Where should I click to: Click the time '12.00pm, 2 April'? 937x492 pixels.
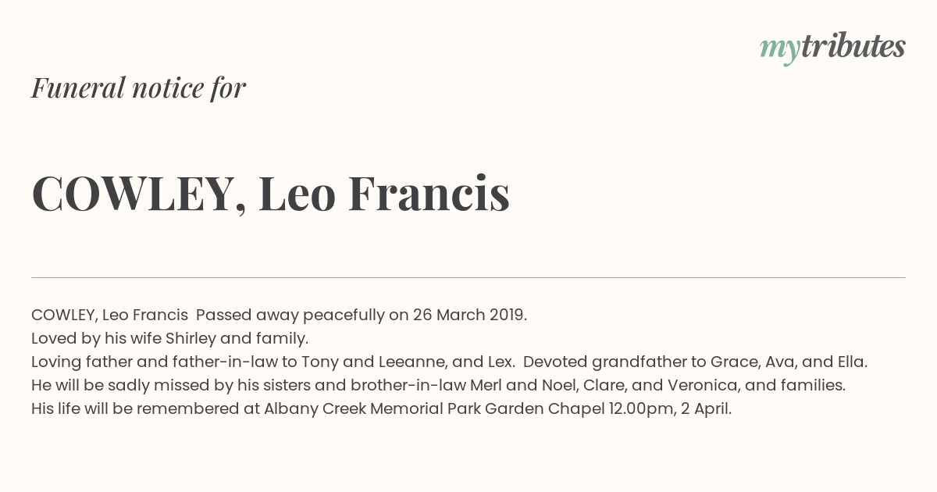point(670,409)
